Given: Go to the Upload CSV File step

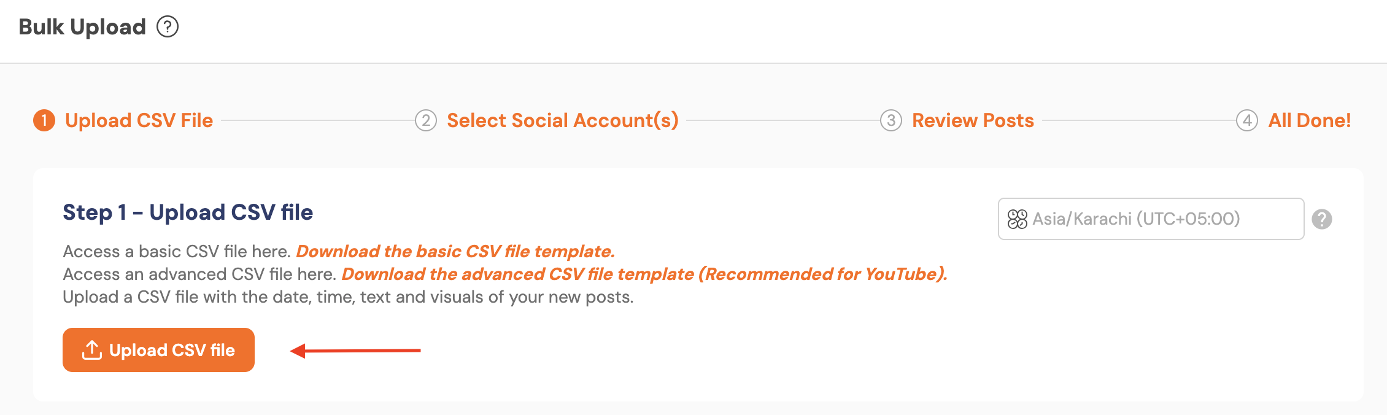Looking at the screenshot, I should [139, 120].
